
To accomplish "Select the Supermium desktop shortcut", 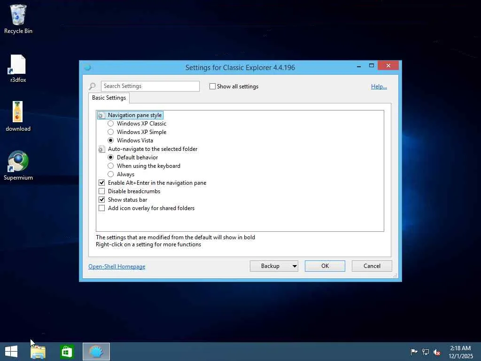I will pyautogui.click(x=18, y=166).
